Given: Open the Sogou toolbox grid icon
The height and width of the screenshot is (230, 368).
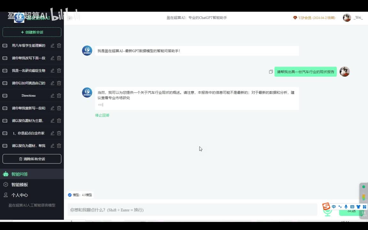Looking at the screenshot, I should 364,207.
